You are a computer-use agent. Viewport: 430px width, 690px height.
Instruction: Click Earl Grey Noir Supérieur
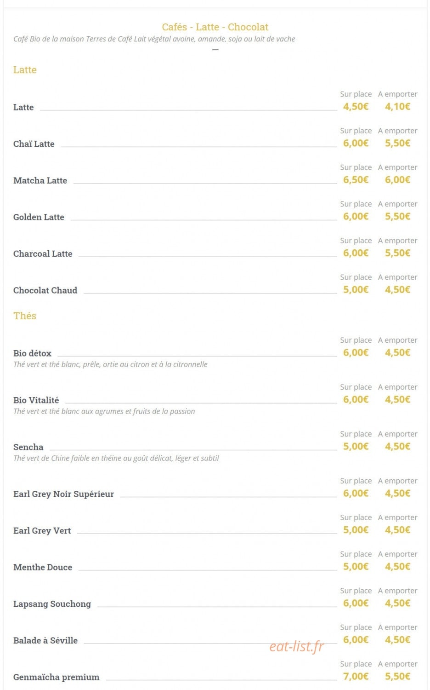(x=63, y=494)
